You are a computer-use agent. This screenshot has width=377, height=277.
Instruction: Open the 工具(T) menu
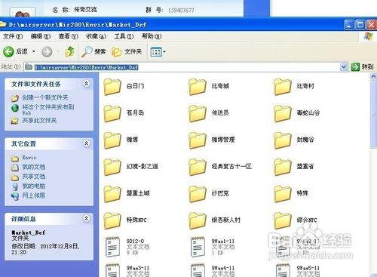[124, 36]
